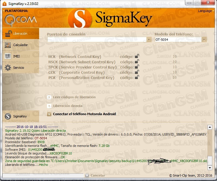Minimize the SigmaKey window
The width and height of the screenshot is (217, 181).
189,3
